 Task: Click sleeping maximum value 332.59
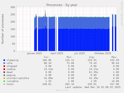tap(115, 60)
